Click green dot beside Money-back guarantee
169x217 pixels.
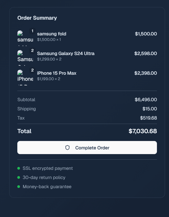(x=19, y=187)
